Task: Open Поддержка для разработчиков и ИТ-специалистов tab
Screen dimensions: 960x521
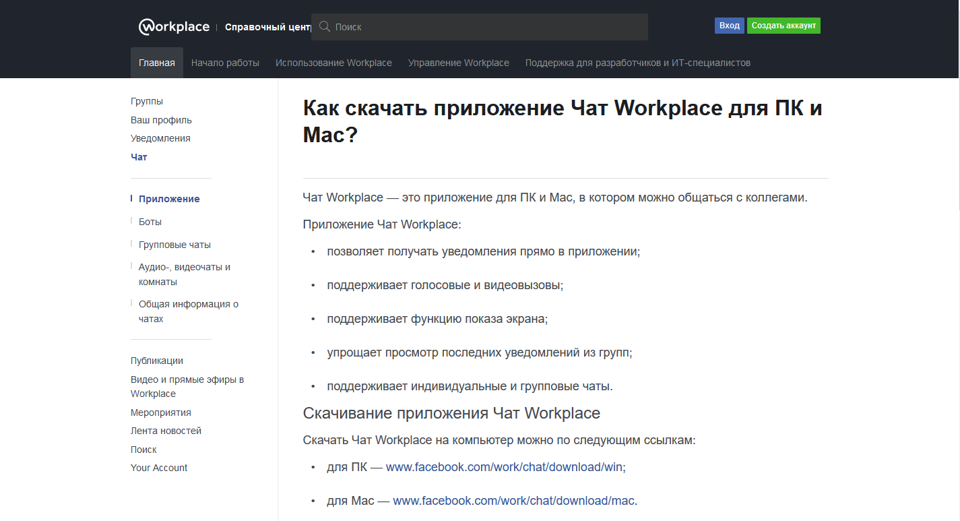Action: point(638,63)
